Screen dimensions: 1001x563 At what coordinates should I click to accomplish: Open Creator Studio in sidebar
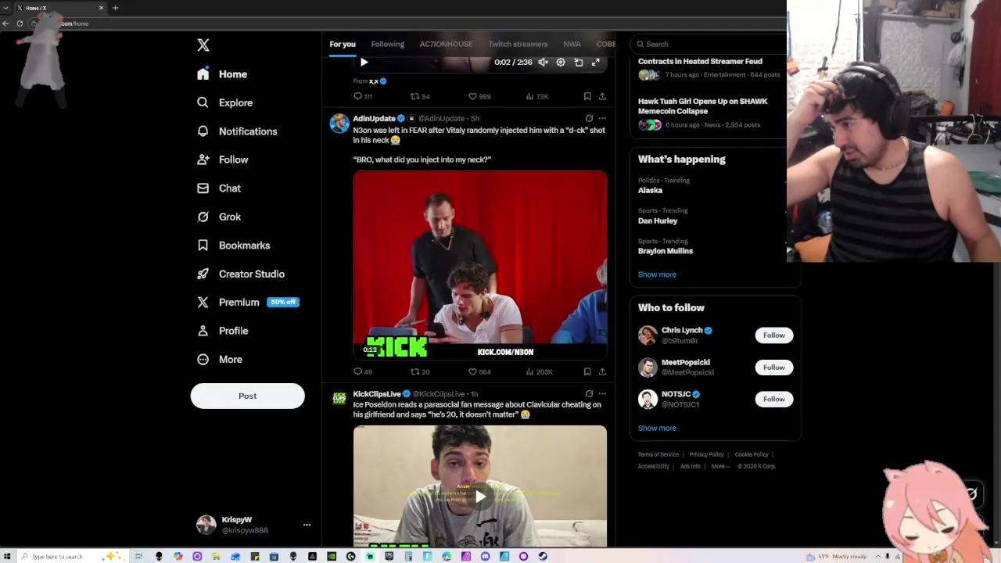tap(240, 274)
